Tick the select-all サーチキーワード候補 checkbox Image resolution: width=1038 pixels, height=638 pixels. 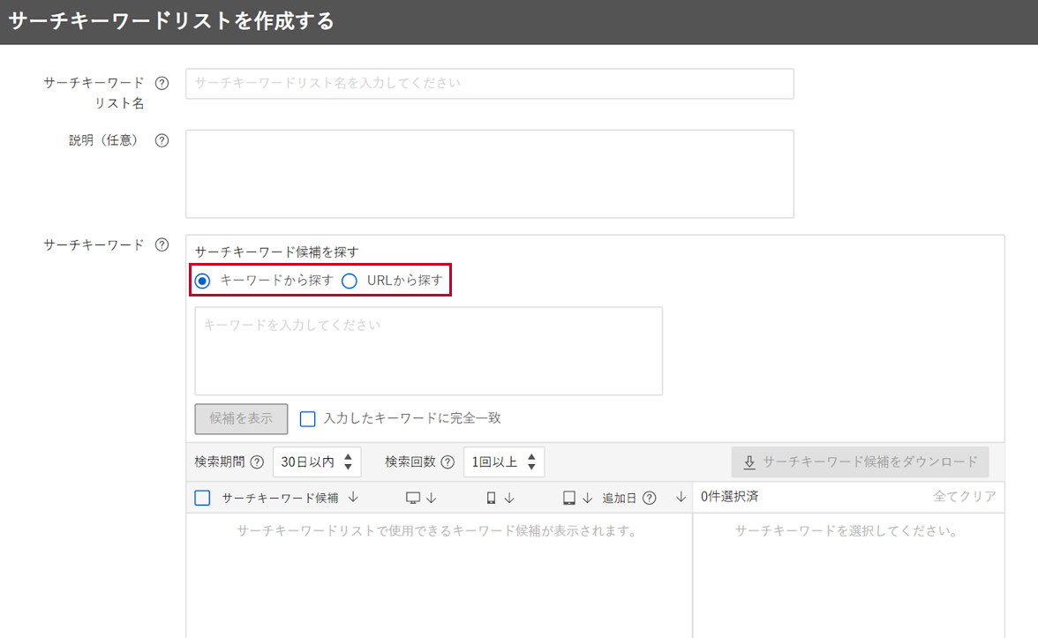pos(203,498)
